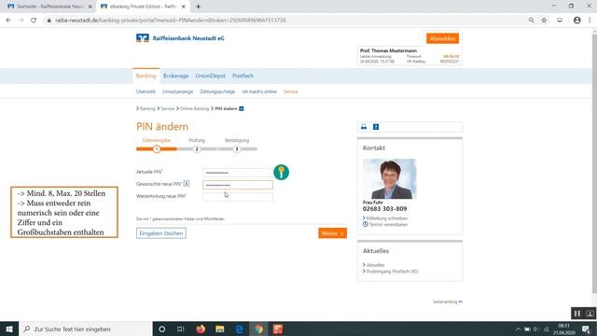The width and height of the screenshot is (597, 336).
Task: Focus the Wiederholung neue PIN field
Action: [238, 197]
